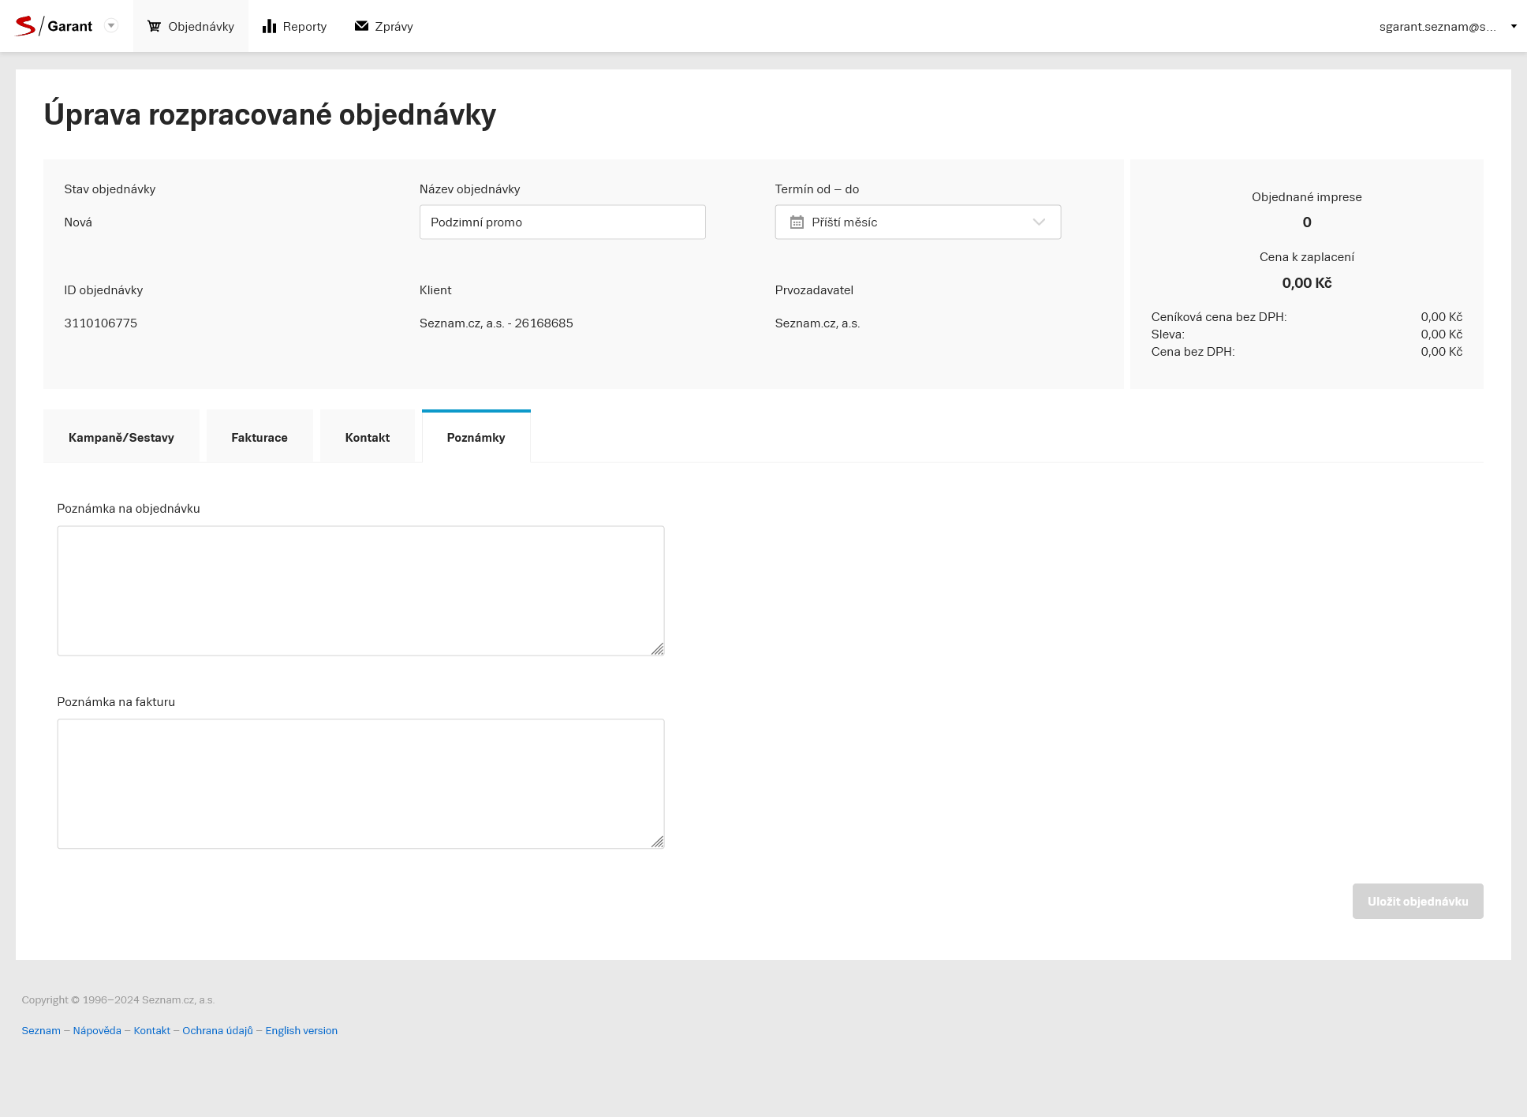Viewport: 1527px width, 1117px height.
Task: Click resize handle of invoice note textarea
Action: 658,842
